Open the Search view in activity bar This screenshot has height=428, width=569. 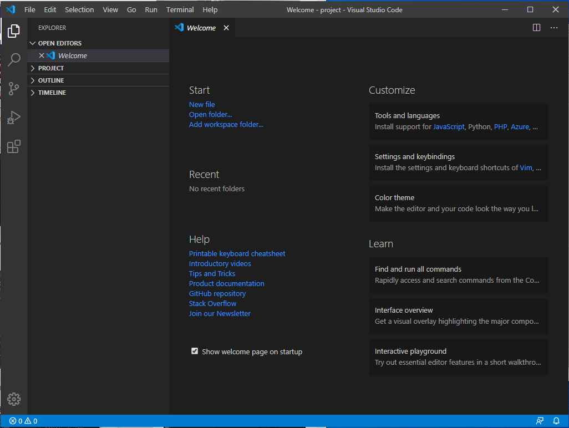(14, 60)
